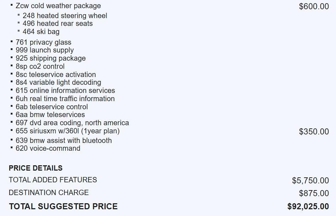
Task: Select the 620 voice-command entry
Action: point(48,148)
